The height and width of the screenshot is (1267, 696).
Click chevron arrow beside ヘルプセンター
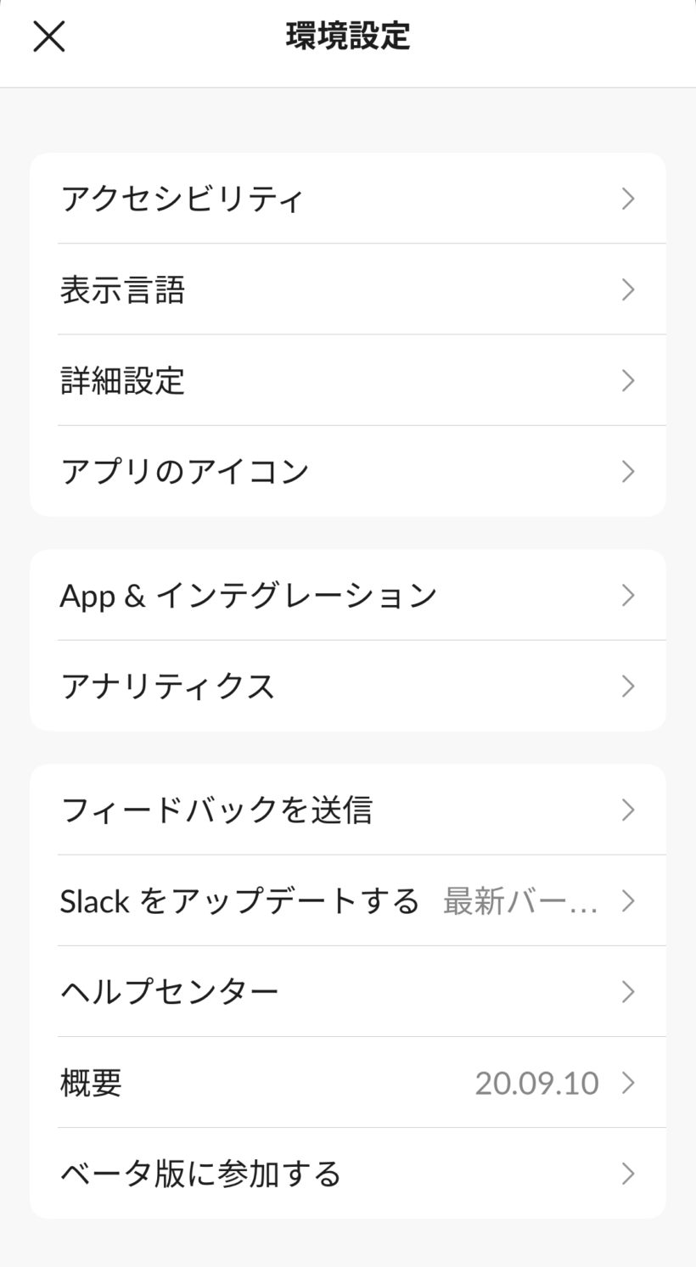point(628,991)
